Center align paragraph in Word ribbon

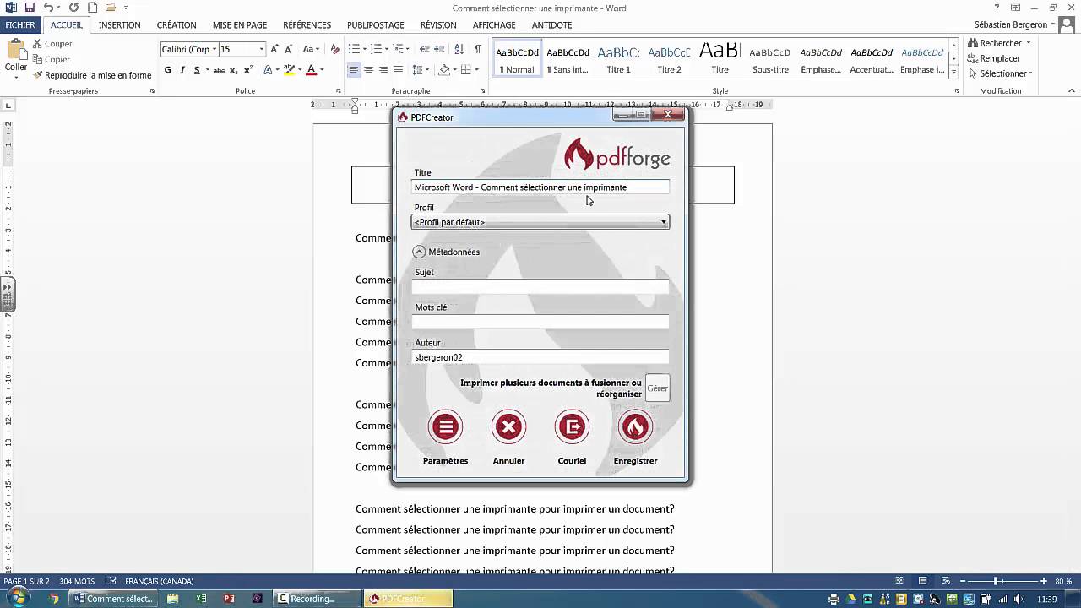click(x=369, y=70)
